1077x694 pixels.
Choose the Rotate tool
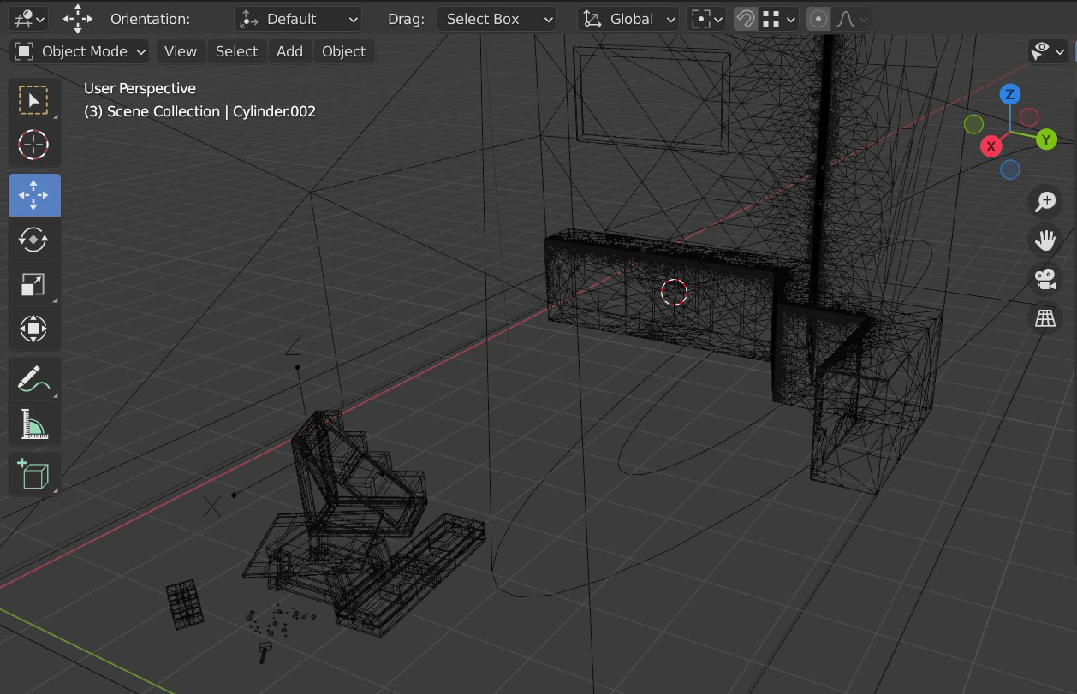point(34,240)
